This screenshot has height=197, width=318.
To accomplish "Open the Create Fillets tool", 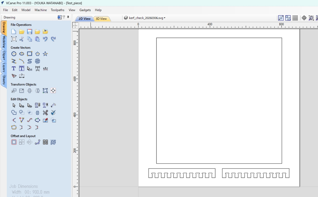I will coord(14,120).
